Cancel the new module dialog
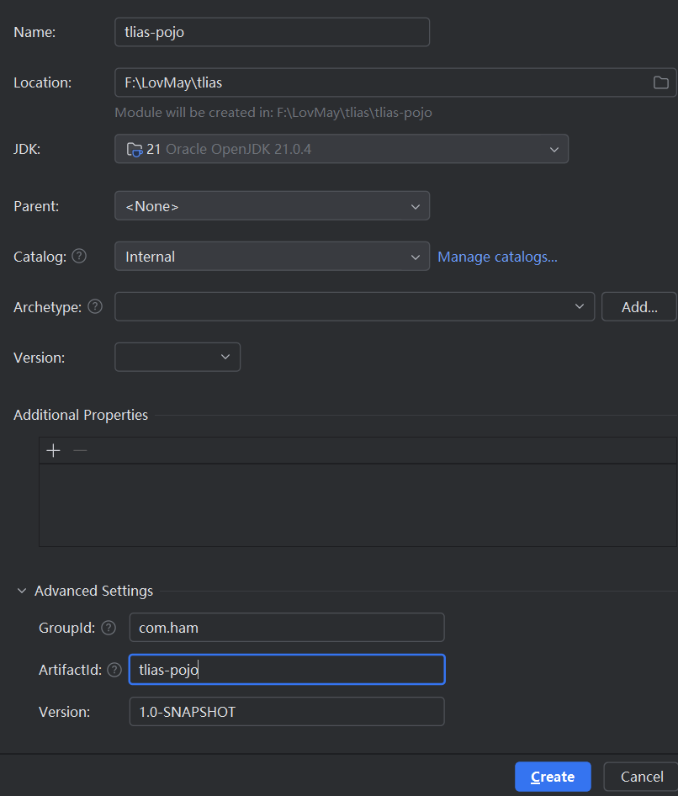The image size is (678, 796). 643,777
